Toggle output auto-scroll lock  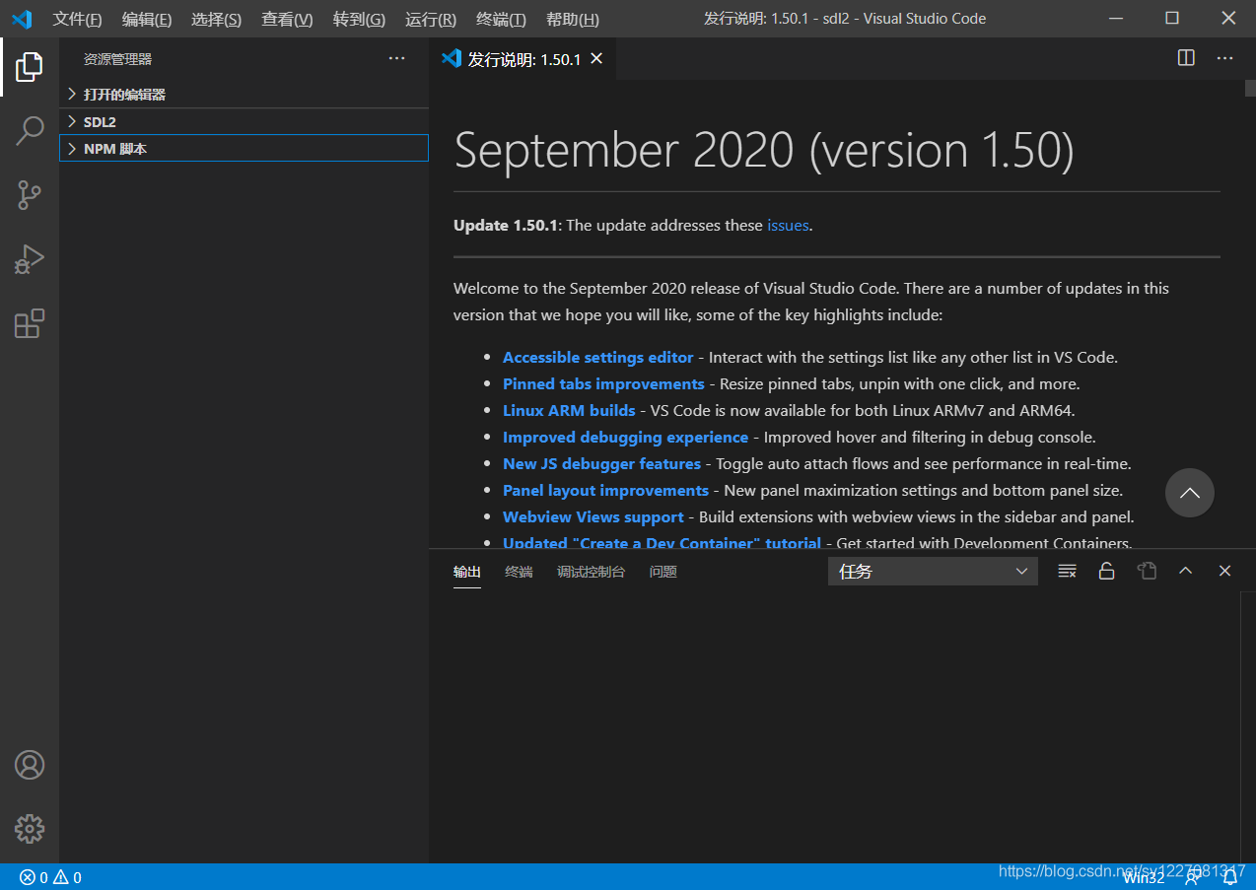pos(1106,571)
